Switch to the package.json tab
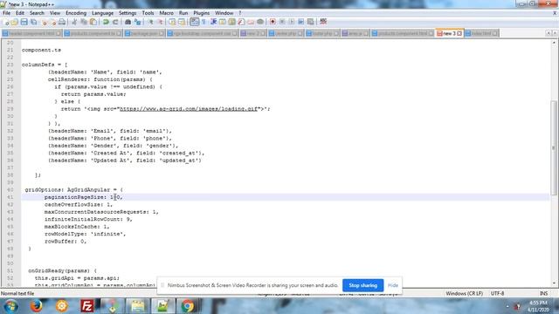Screen dimensions: 559x314 click(x=144, y=33)
